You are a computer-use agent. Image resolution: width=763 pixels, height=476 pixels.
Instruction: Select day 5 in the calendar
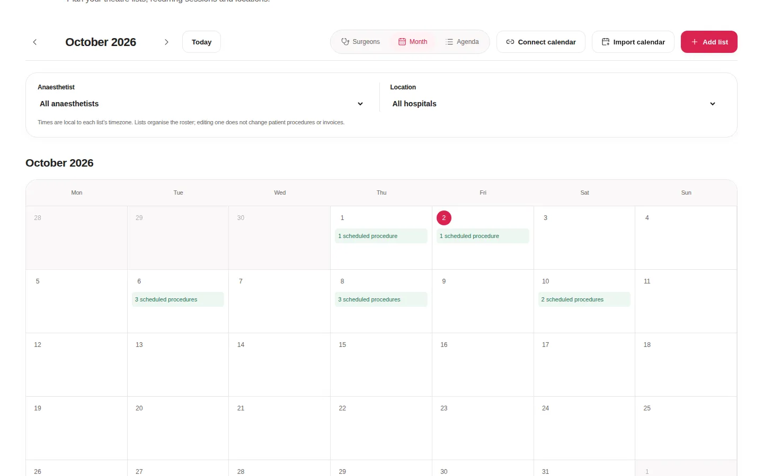click(x=38, y=281)
